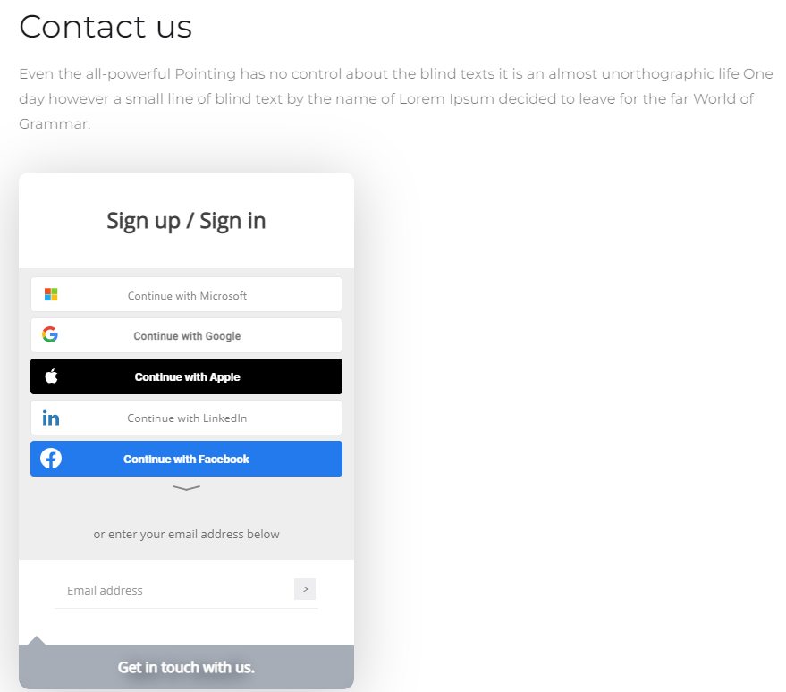Submit email with the arrow button

tap(305, 589)
